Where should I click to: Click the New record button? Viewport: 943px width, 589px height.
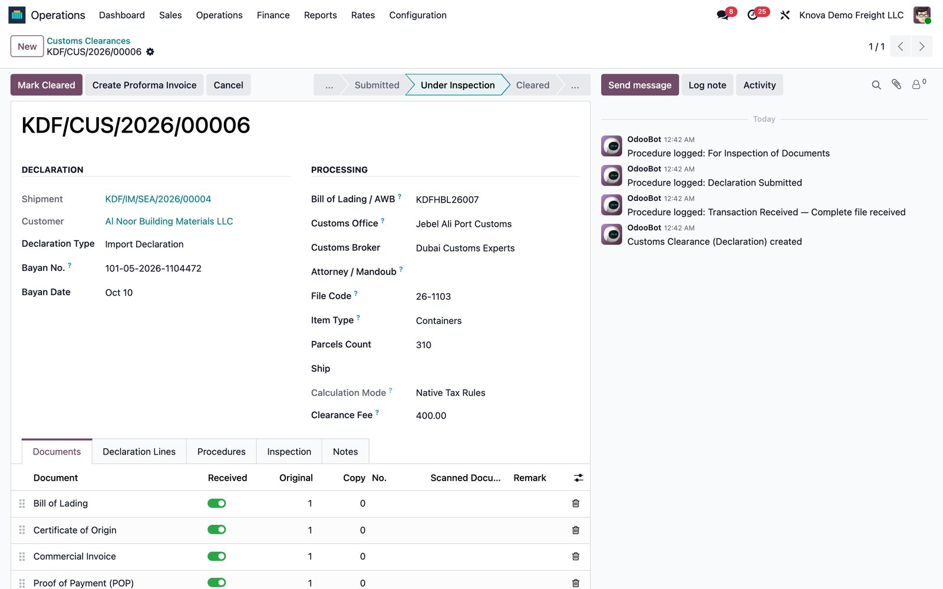click(x=27, y=47)
